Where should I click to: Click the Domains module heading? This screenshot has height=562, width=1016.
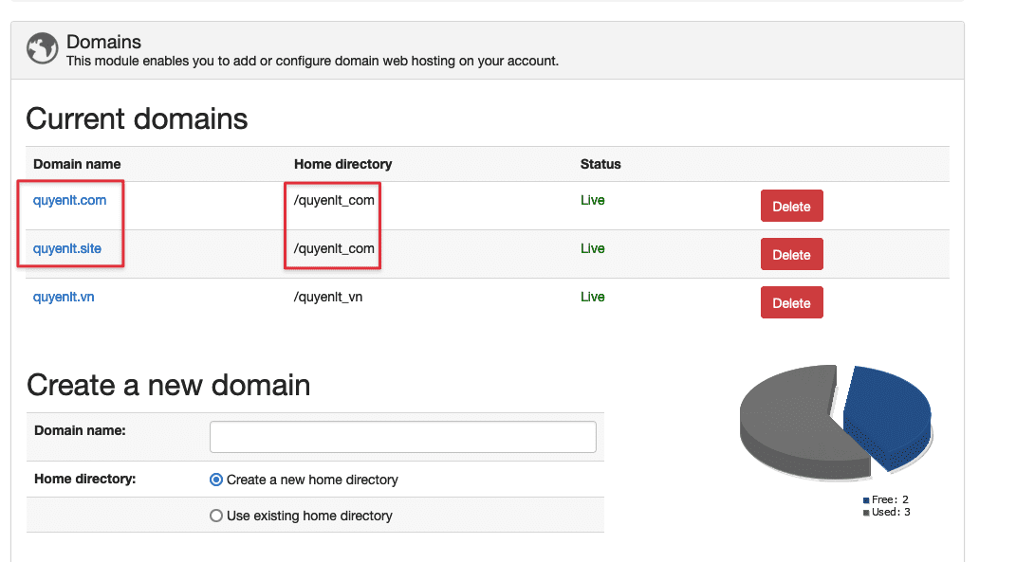click(103, 42)
